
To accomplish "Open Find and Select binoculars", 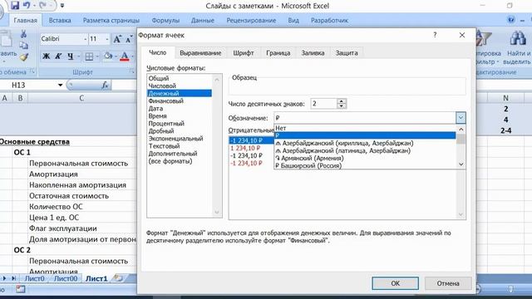I will (518, 38).
